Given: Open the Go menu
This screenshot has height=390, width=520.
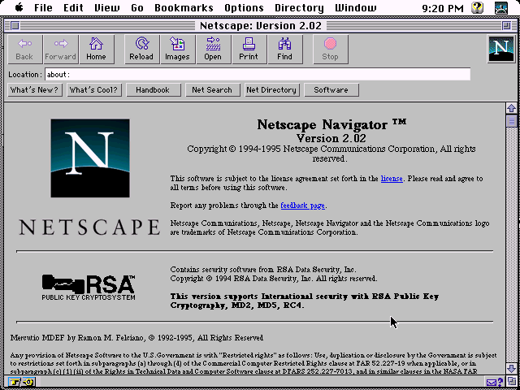Looking at the screenshot, I should pos(137,7).
